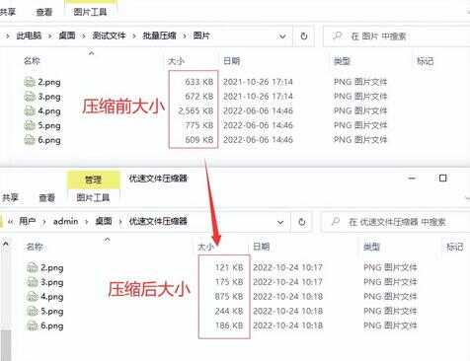Refresh the upper 图片 folder view
This screenshot has width=470, height=361.
[304, 36]
